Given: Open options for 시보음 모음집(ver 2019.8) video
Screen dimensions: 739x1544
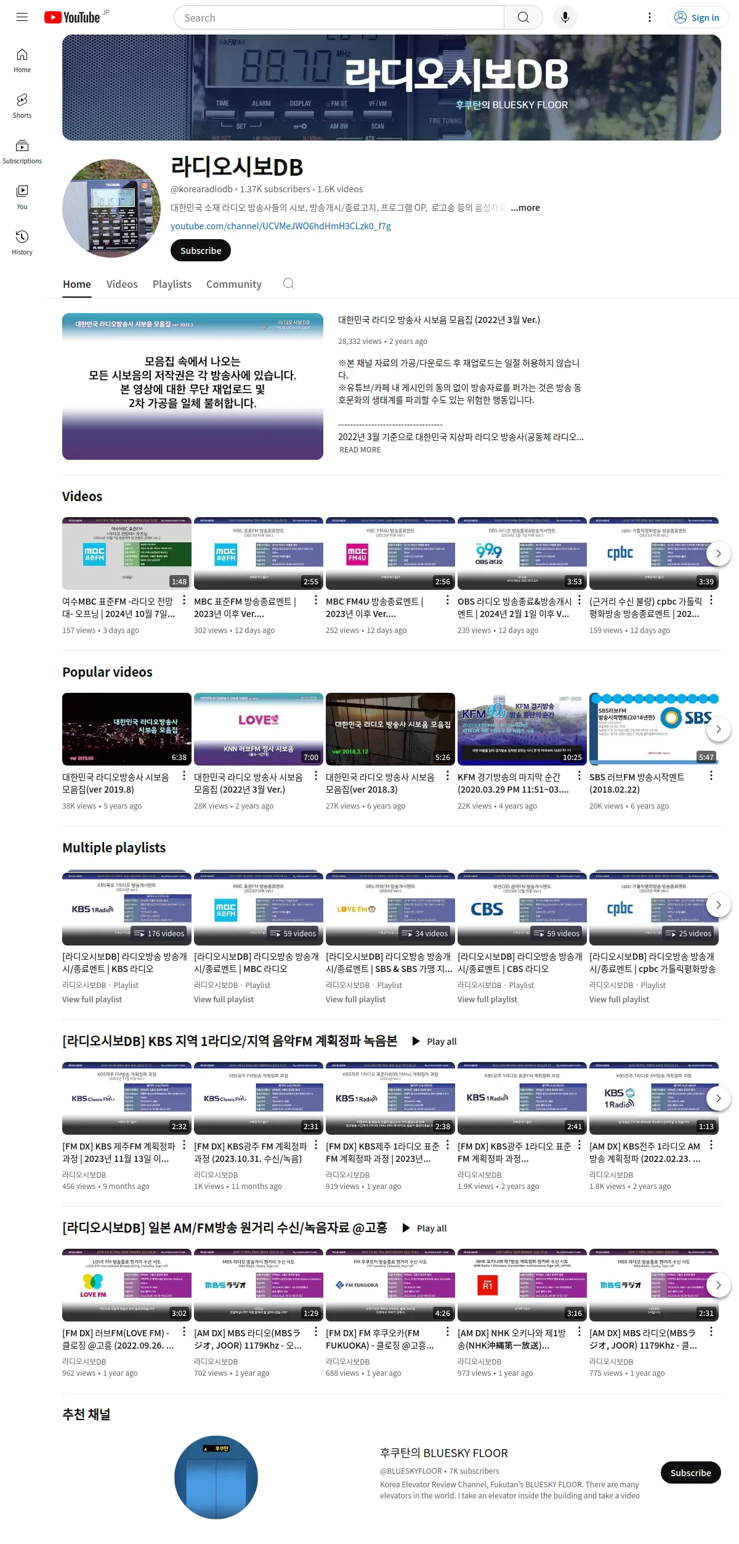Looking at the screenshot, I should pyautogui.click(x=184, y=775).
